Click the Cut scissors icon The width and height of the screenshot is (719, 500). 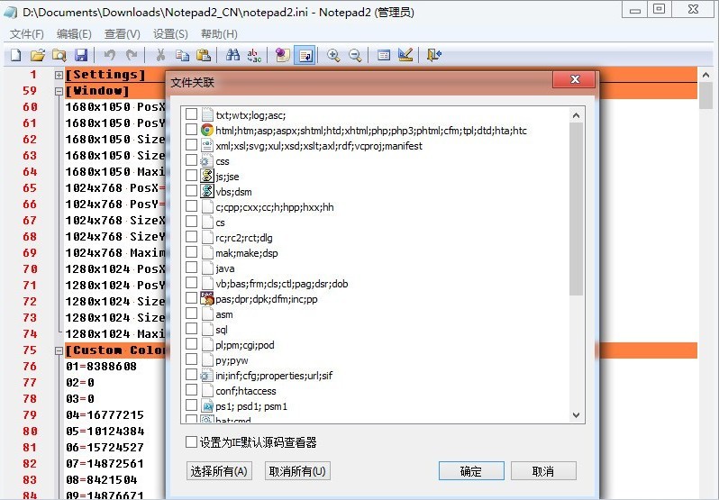pos(160,56)
